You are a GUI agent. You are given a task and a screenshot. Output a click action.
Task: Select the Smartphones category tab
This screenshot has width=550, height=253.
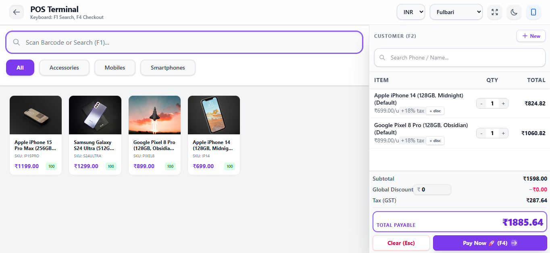[x=168, y=68]
